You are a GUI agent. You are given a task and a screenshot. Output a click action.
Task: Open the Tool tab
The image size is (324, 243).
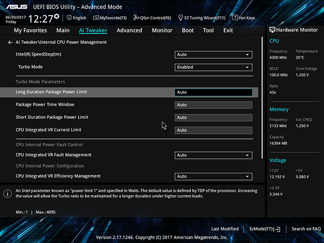[x=208, y=30]
